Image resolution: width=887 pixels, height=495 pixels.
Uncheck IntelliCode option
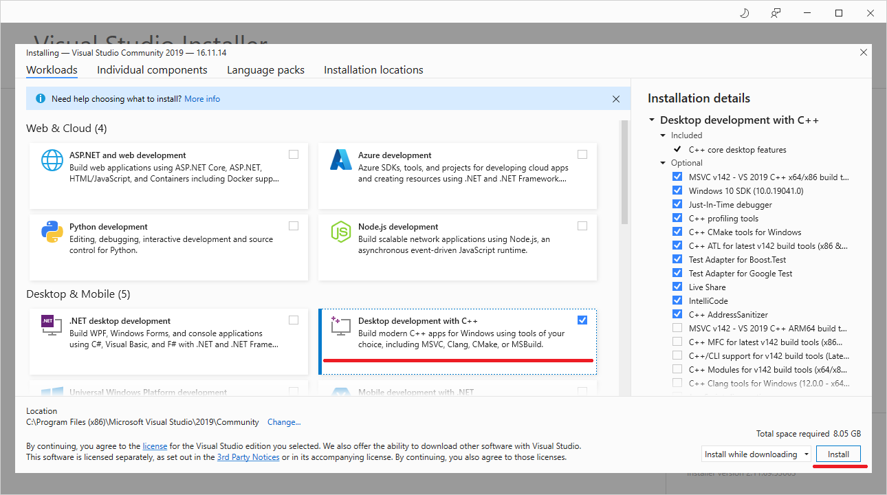tap(677, 300)
